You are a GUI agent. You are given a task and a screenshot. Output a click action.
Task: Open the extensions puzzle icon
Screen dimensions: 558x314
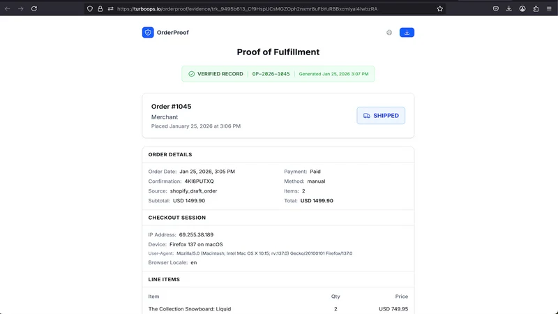point(536,8)
